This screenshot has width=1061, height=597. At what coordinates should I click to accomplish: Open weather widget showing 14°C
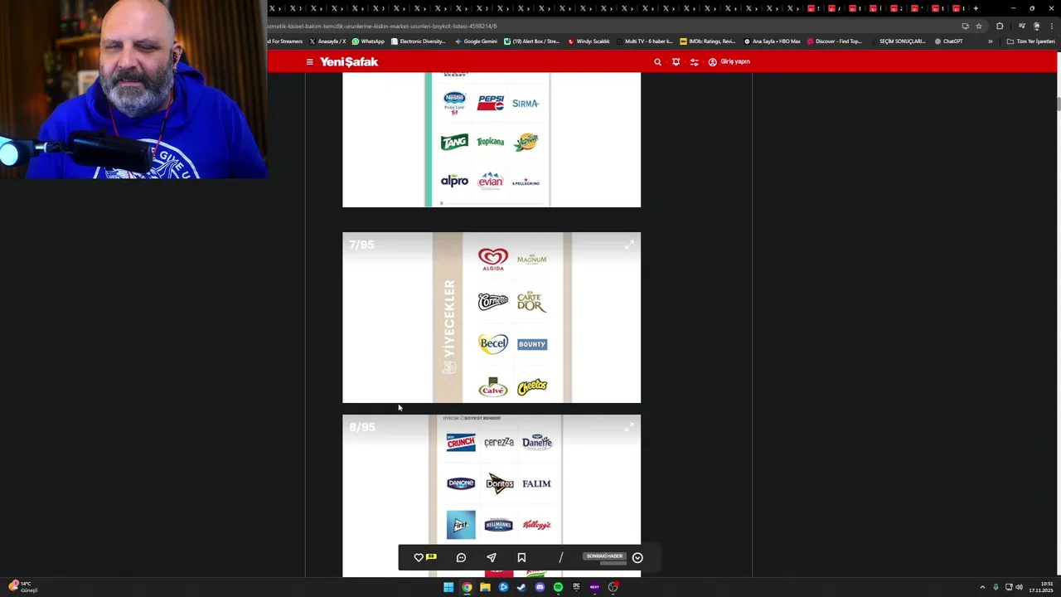tap(22, 587)
